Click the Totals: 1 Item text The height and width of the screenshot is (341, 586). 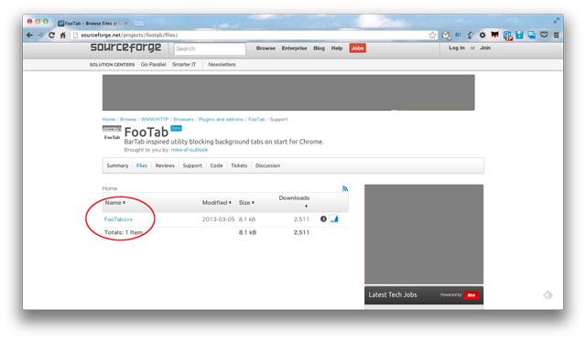[x=124, y=232]
